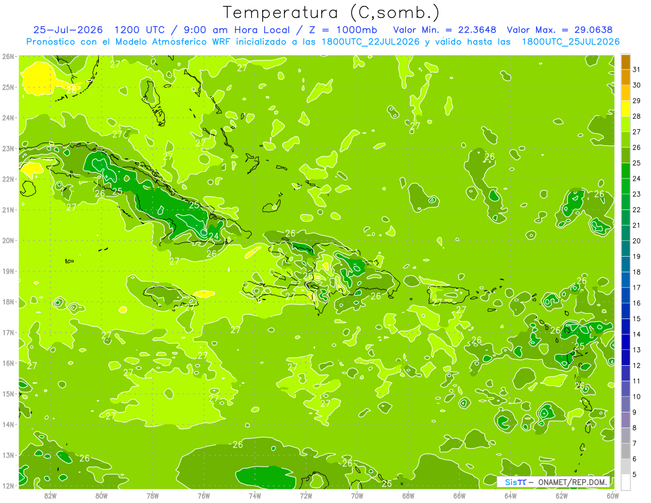Click the latitude axis label '18N'
The image size is (651, 503).
point(8,302)
